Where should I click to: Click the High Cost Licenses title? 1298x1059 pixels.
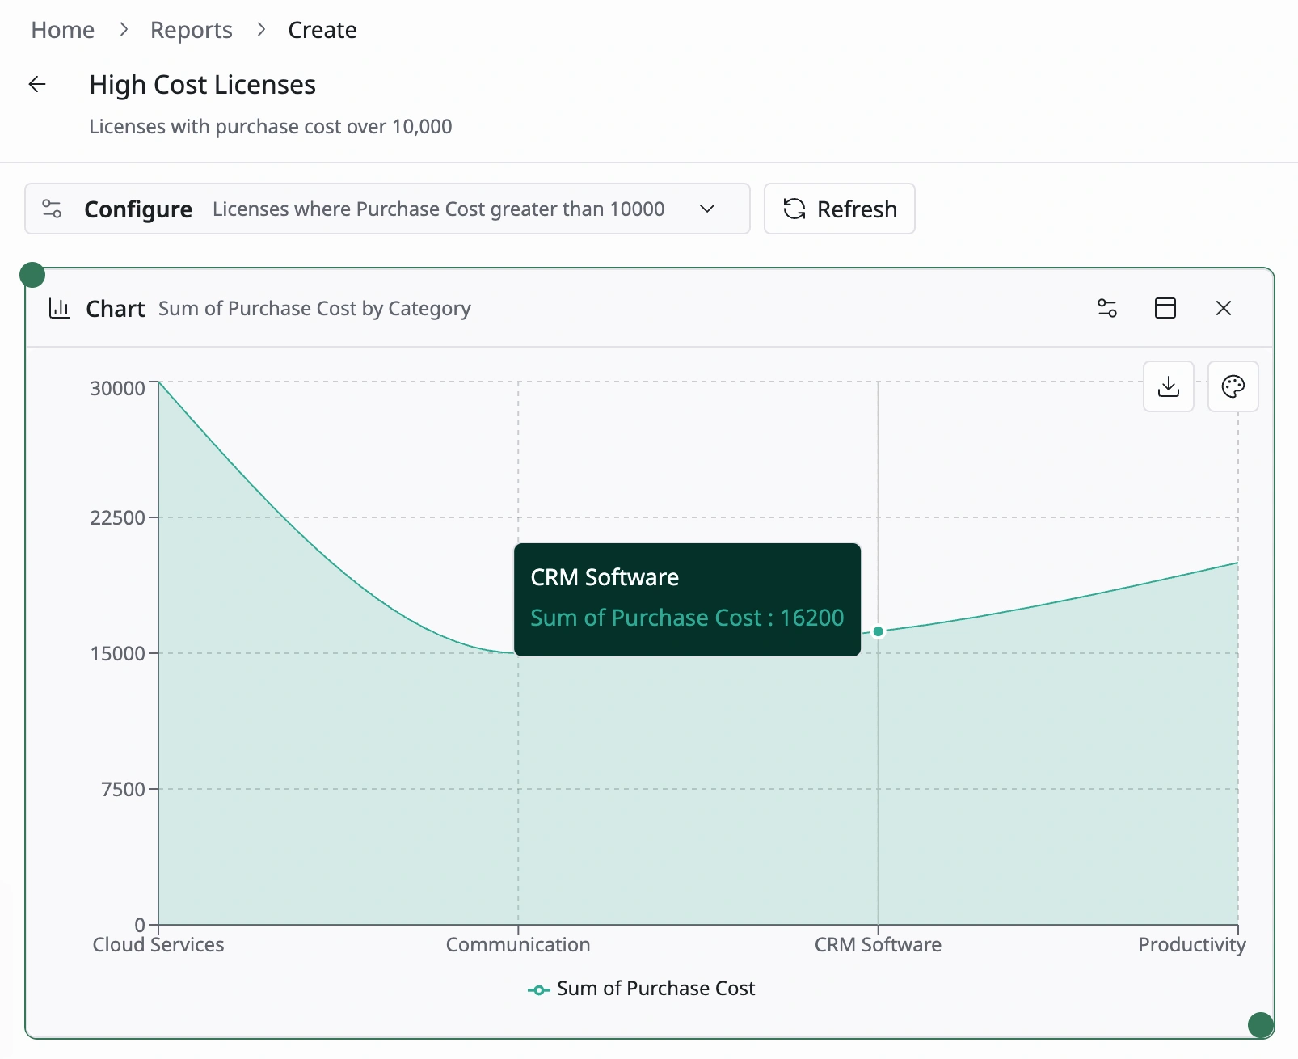tap(203, 85)
